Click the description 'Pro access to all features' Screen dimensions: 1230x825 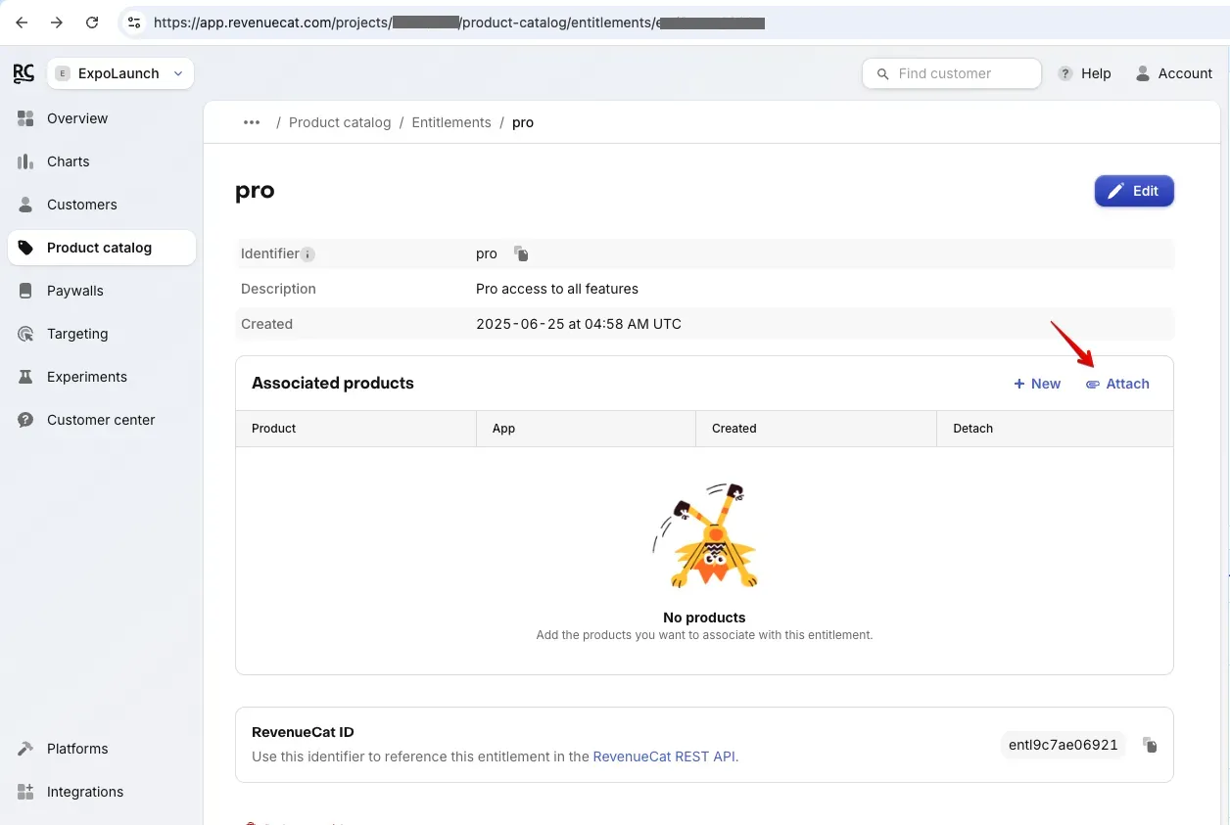[x=557, y=289]
